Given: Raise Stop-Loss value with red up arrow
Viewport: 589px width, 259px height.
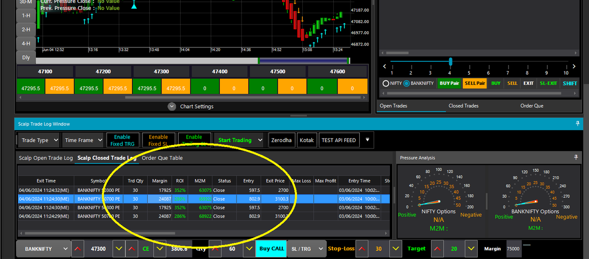Looking at the screenshot, I should click(361, 249).
